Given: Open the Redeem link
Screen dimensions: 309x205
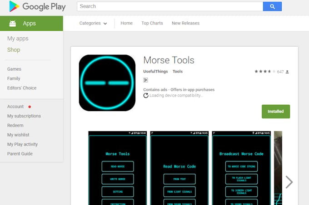Looking at the screenshot, I should point(15,125).
